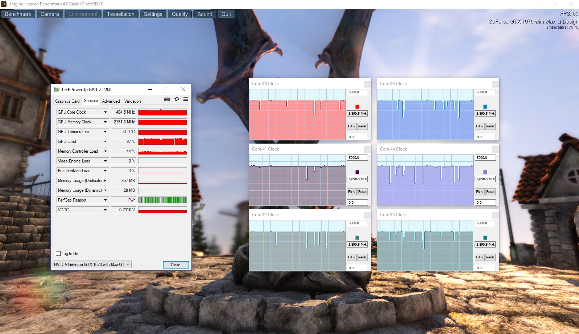Expand the Bus Interface Load dropdown

(105, 171)
